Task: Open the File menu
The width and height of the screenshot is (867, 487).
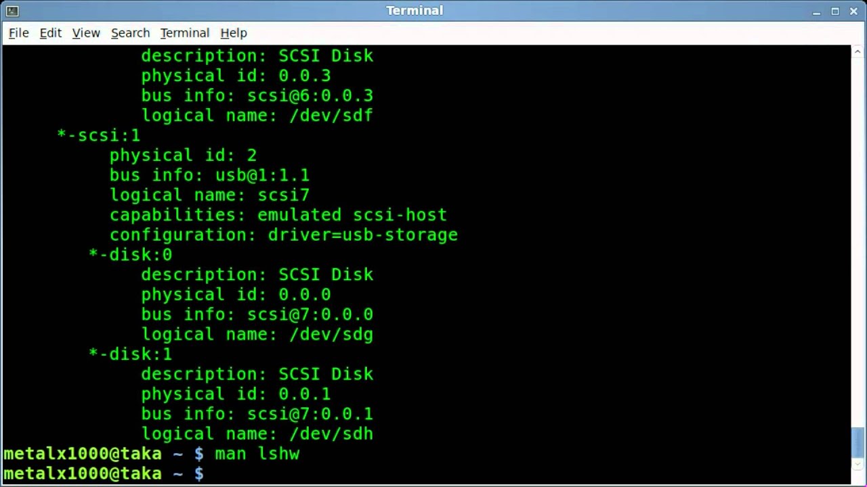Action: [18, 32]
